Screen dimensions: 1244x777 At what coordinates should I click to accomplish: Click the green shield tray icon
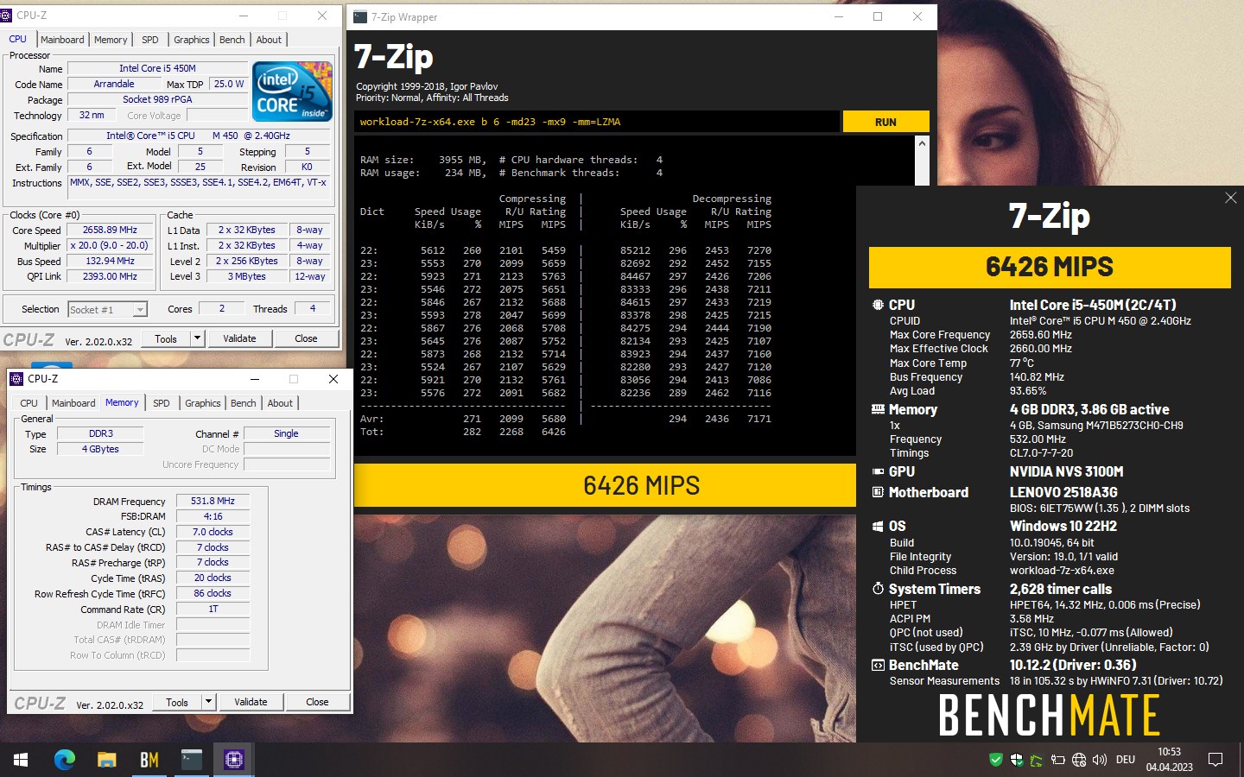995,760
